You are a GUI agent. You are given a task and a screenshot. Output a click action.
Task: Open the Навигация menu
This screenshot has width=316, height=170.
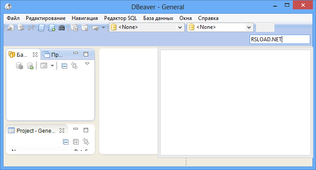click(85, 18)
